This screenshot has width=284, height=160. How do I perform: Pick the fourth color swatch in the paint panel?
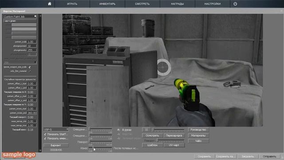[x=24, y=37]
